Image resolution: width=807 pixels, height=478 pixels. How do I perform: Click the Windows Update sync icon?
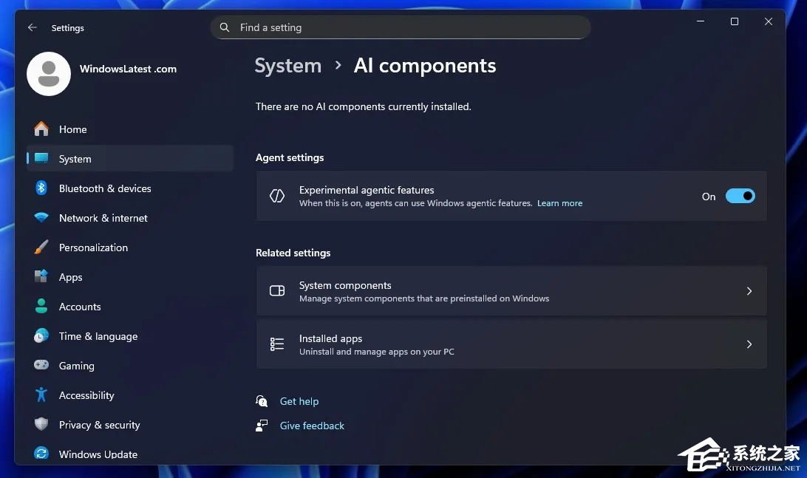coord(41,454)
